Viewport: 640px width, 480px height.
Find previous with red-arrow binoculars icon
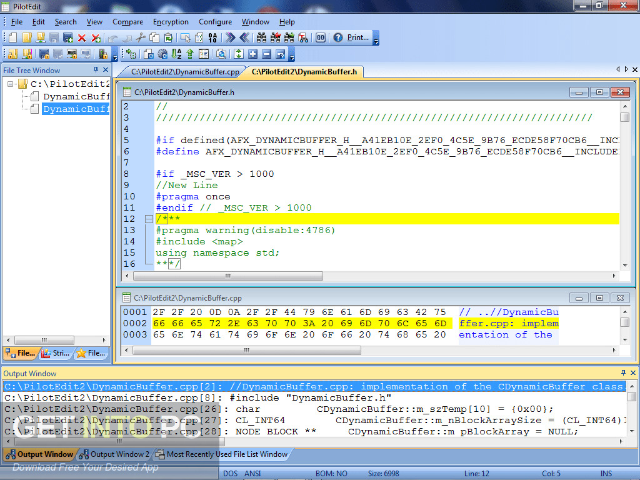click(x=276, y=37)
